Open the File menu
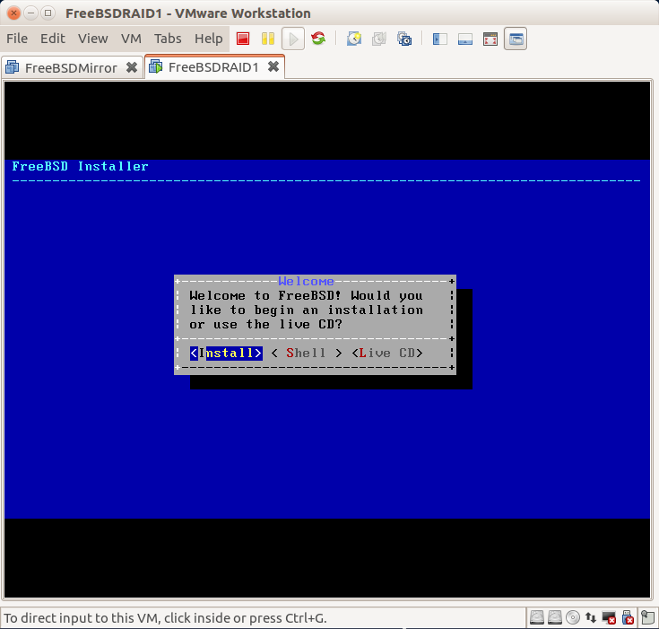Screen dimensions: 659x629 coord(17,39)
